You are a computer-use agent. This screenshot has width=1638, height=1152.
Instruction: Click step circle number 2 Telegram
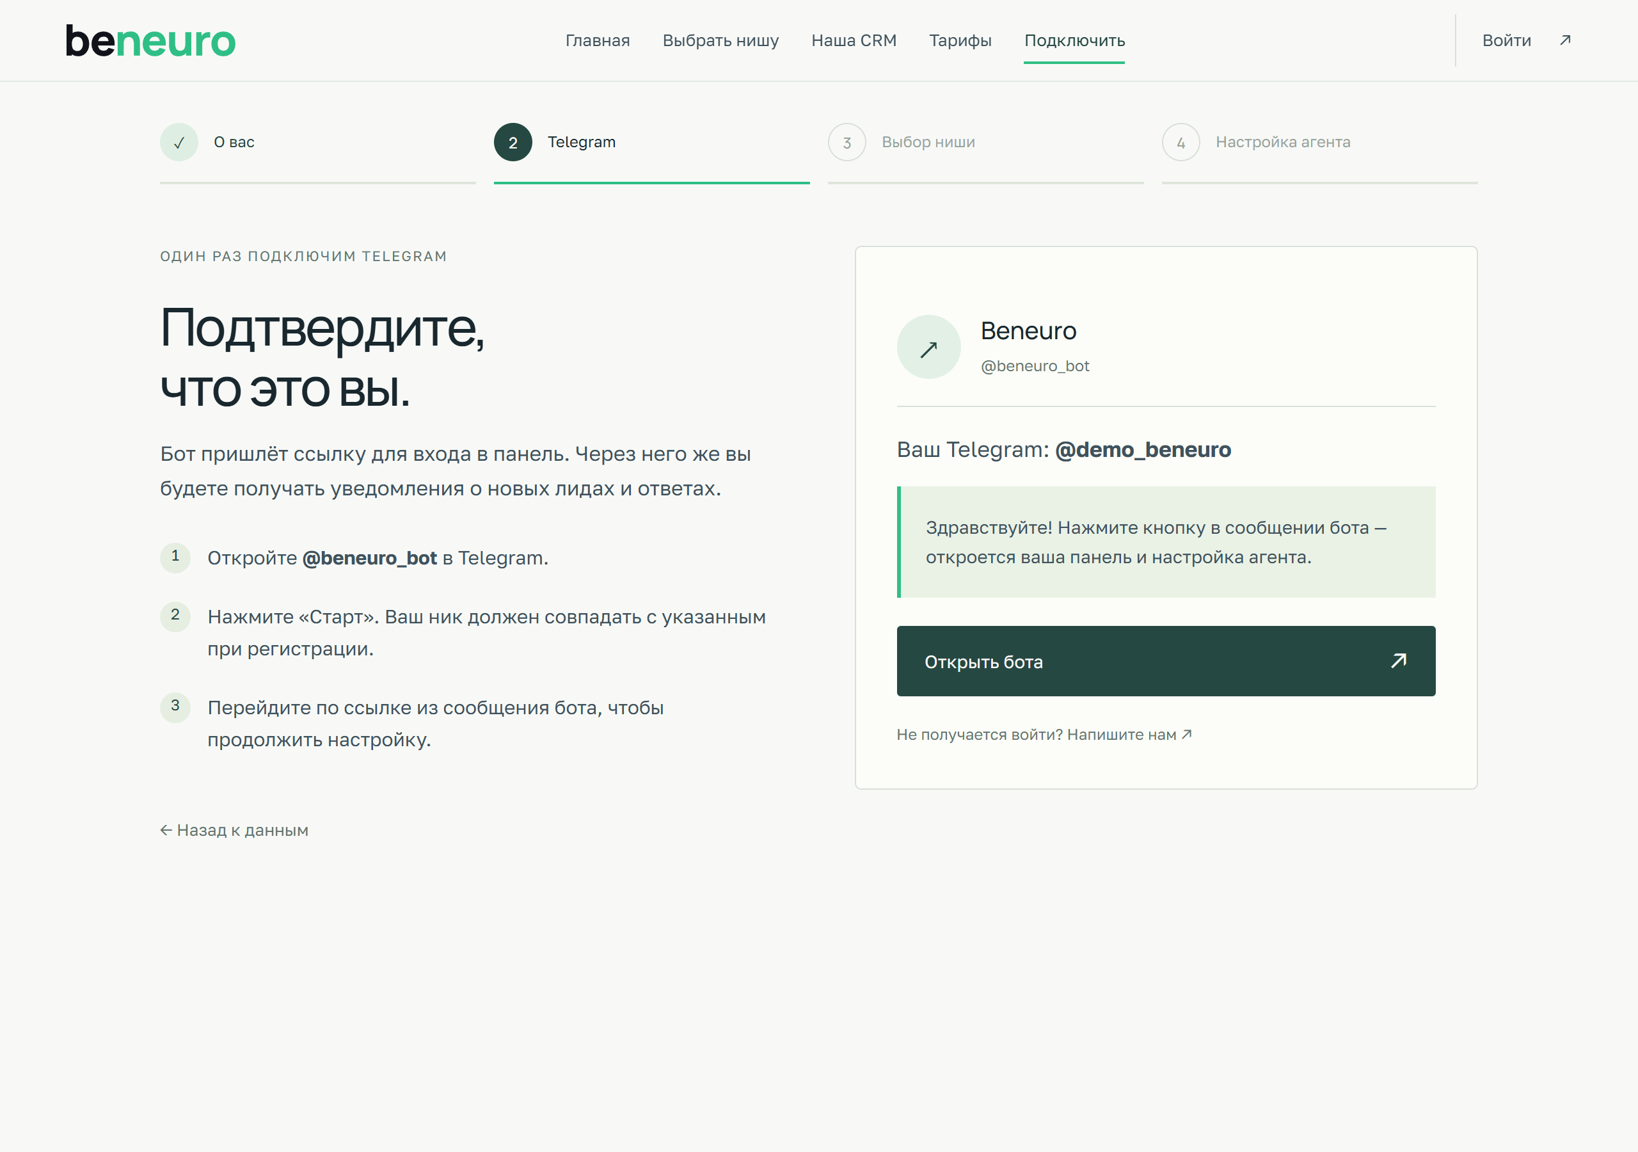click(x=513, y=142)
